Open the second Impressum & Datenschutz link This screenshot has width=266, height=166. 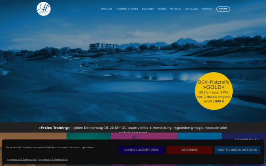(x=53, y=159)
